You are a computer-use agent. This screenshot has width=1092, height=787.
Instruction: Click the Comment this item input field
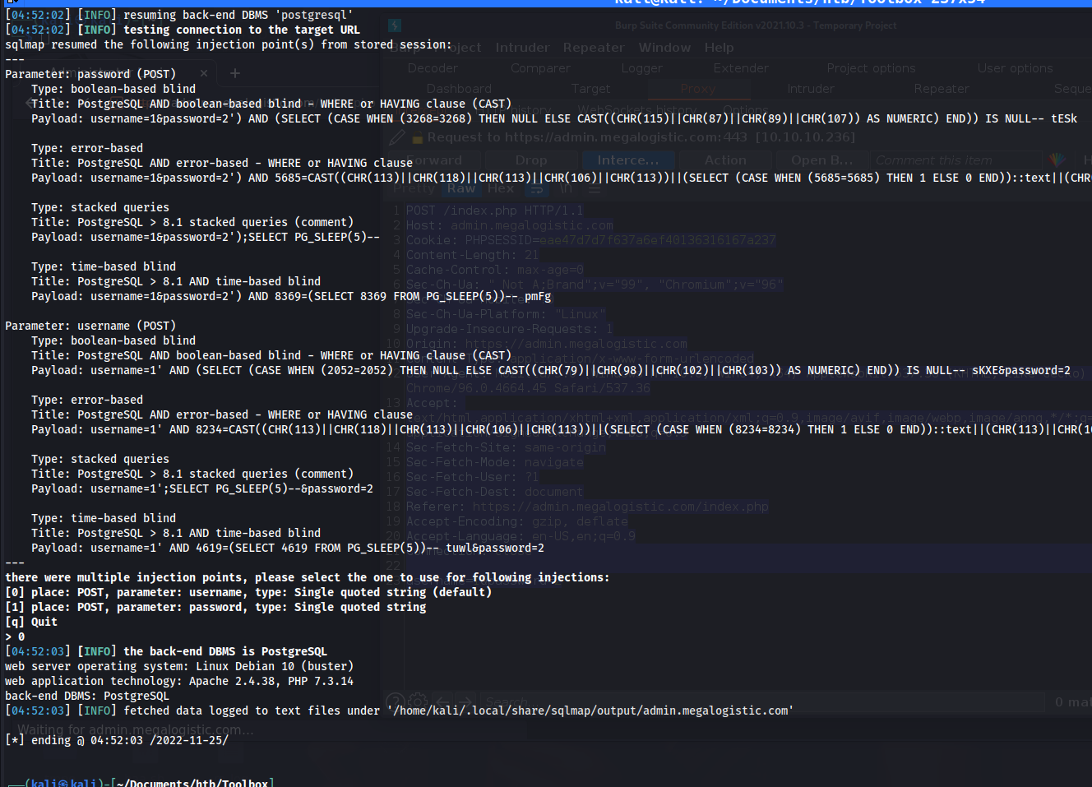tap(956, 160)
